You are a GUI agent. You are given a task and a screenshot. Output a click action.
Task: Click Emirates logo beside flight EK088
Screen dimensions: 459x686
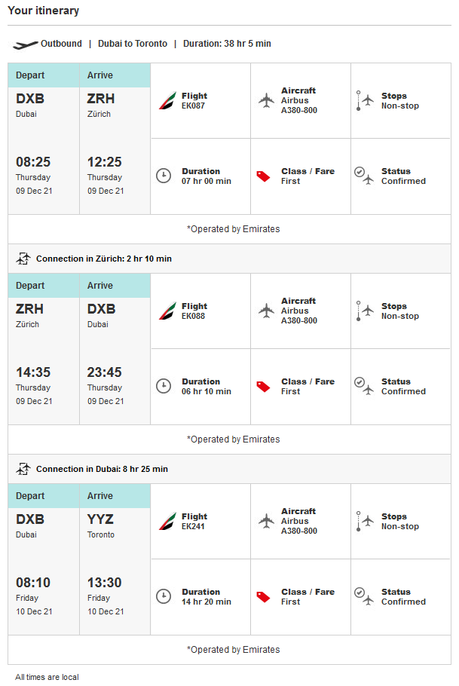(x=167, y=311)
